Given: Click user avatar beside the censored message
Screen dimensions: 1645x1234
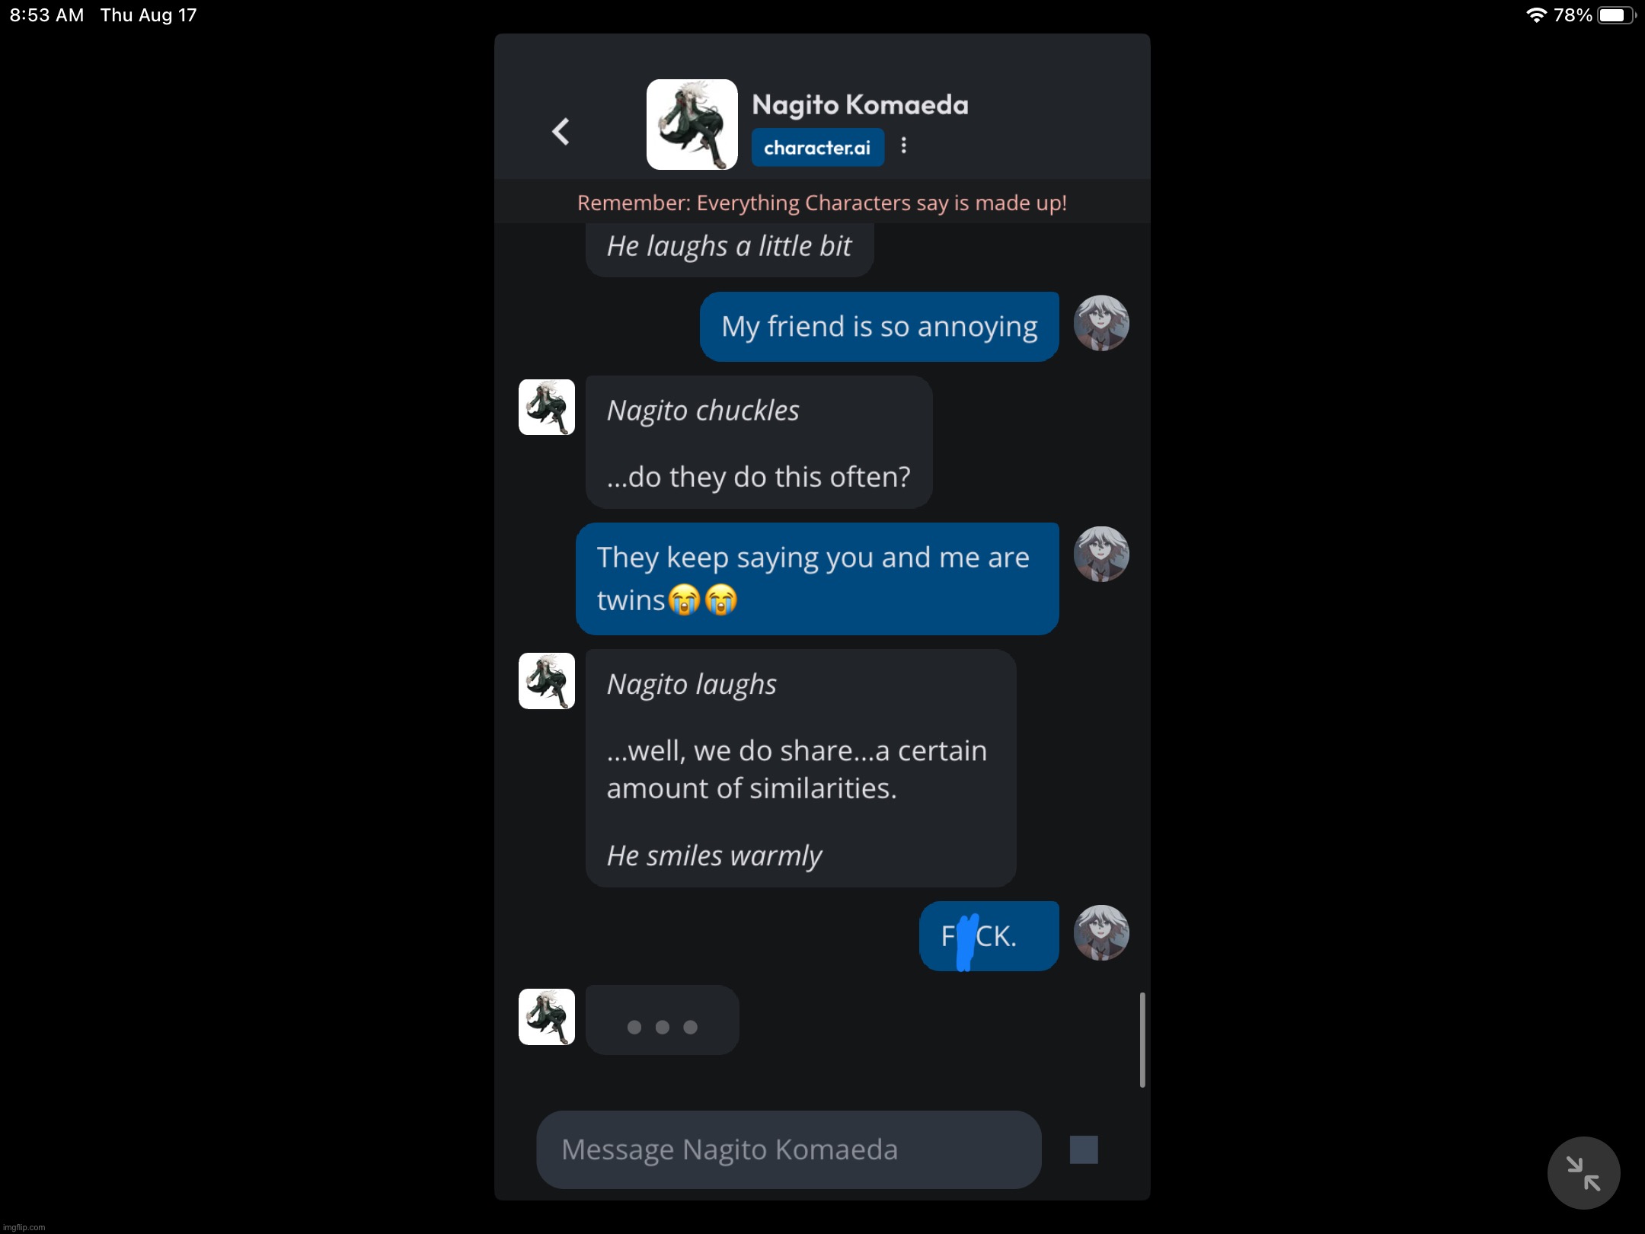Looking at the screenshot, I should [x=1100, y=932].
